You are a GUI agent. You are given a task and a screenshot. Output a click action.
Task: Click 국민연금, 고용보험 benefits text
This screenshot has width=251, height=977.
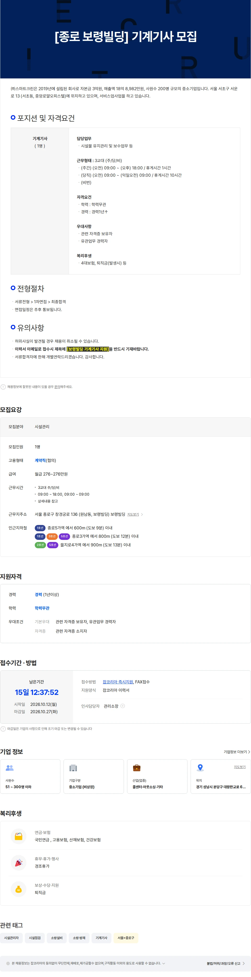[67, 840]
